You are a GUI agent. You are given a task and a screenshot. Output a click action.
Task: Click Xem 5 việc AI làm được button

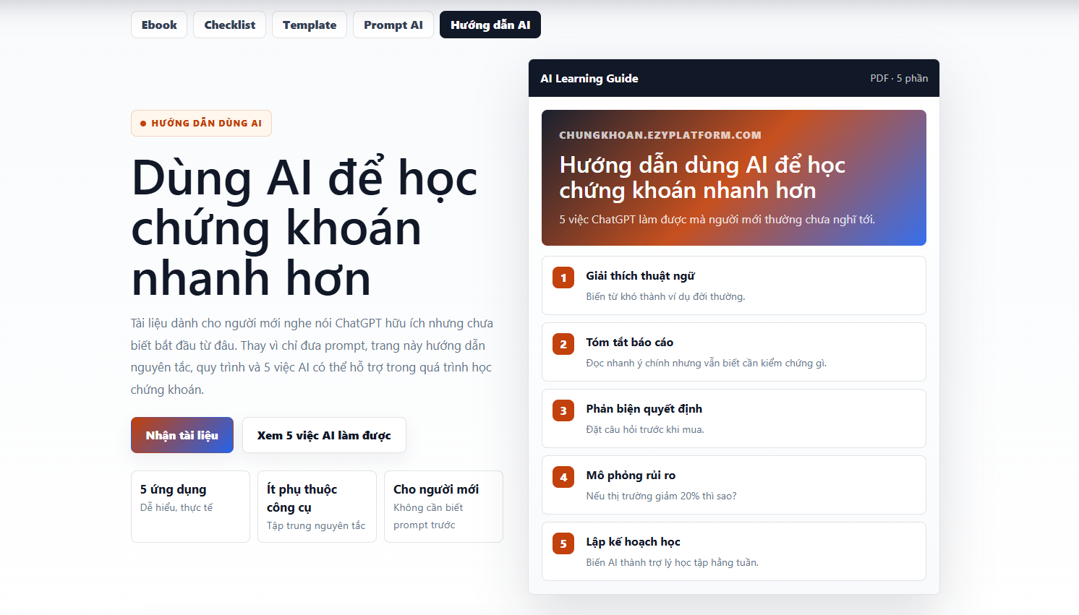(x=324, y=435)
